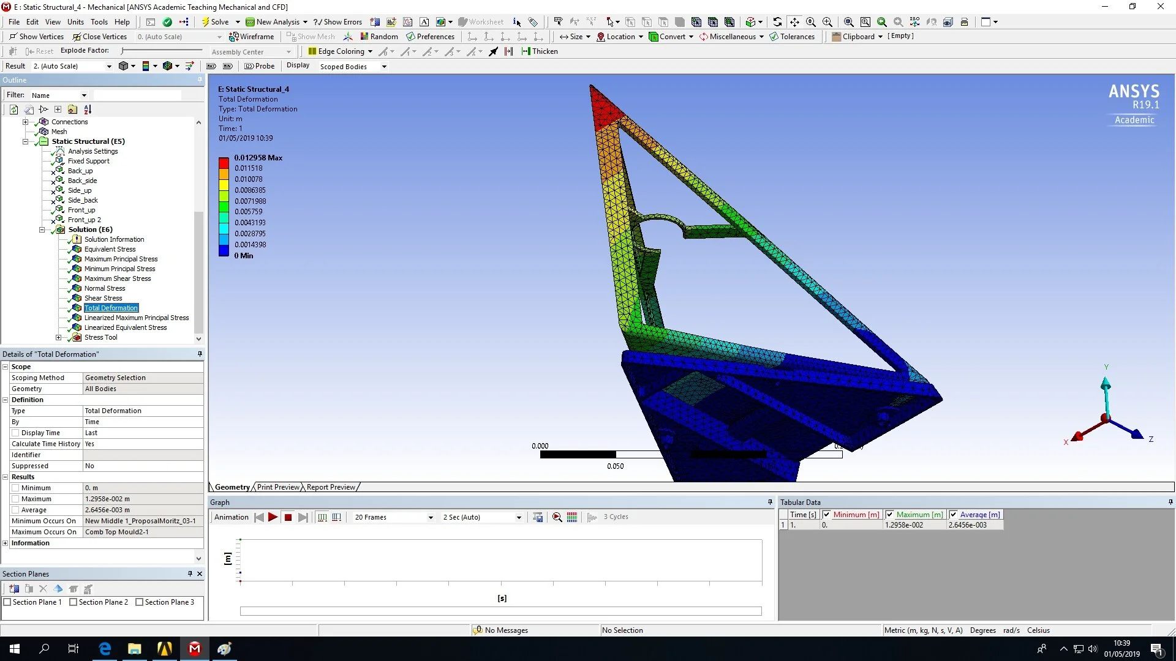Show the Minimum value label icon
Screen dimensions: 1176x661
click(228, 66)
